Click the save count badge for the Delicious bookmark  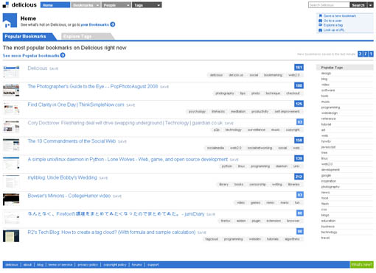coord(299,67)
